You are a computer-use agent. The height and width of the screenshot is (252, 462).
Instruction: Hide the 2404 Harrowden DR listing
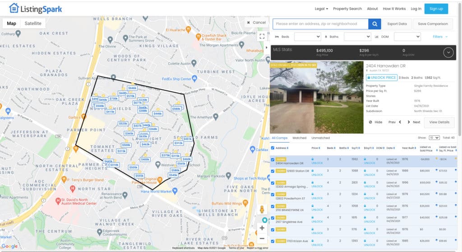tap(376, 122)
